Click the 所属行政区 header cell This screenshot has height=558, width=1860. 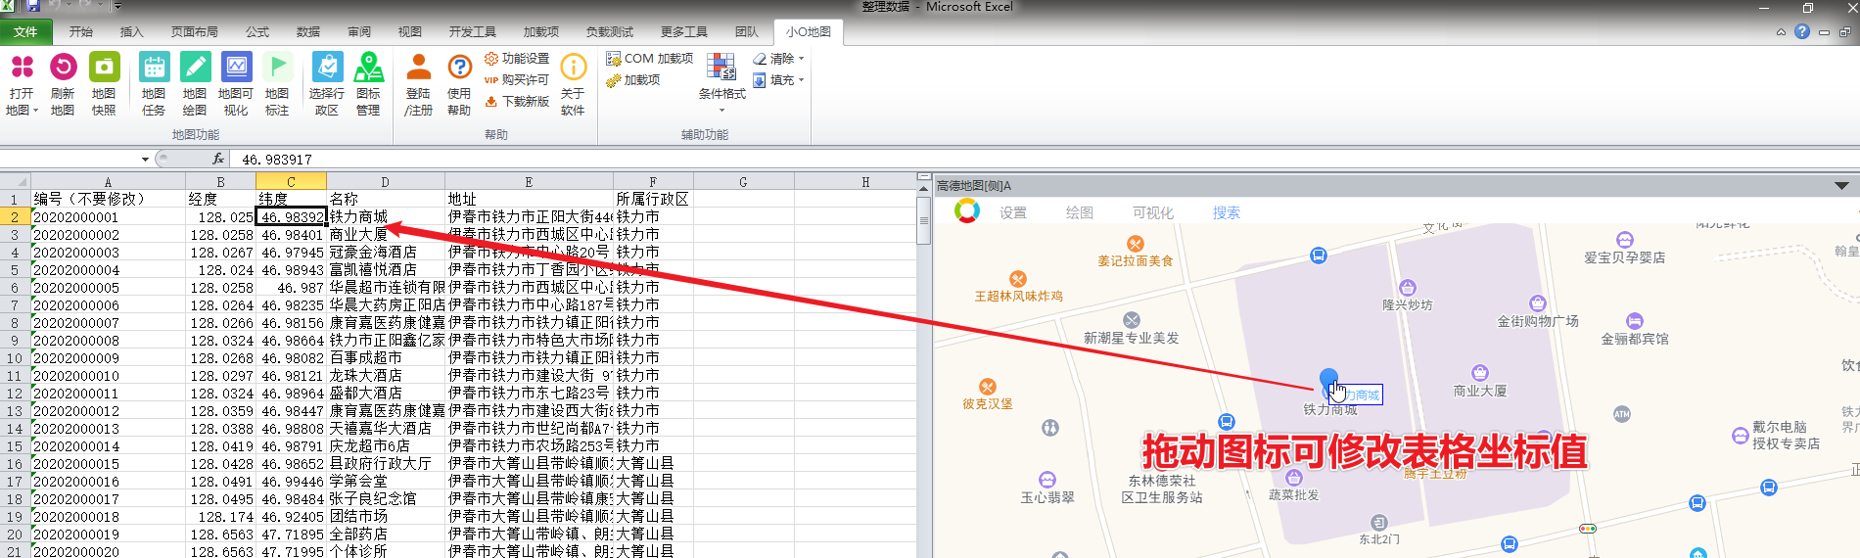pyautogui.click(x=653, y=199)
